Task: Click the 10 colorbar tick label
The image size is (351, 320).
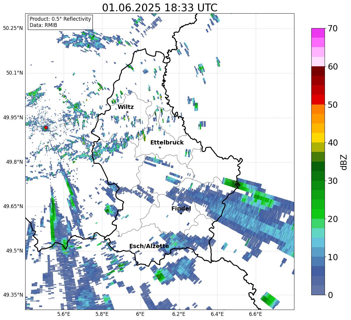Action: pyautogui.click(x=333, y=257)
